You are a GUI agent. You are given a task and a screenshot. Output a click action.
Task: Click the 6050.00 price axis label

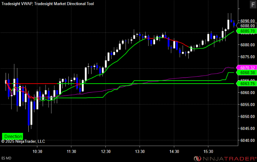click(x=248, y=116)
